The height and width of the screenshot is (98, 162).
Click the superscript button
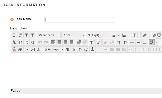pyautogui.click(x=92, y=42)
